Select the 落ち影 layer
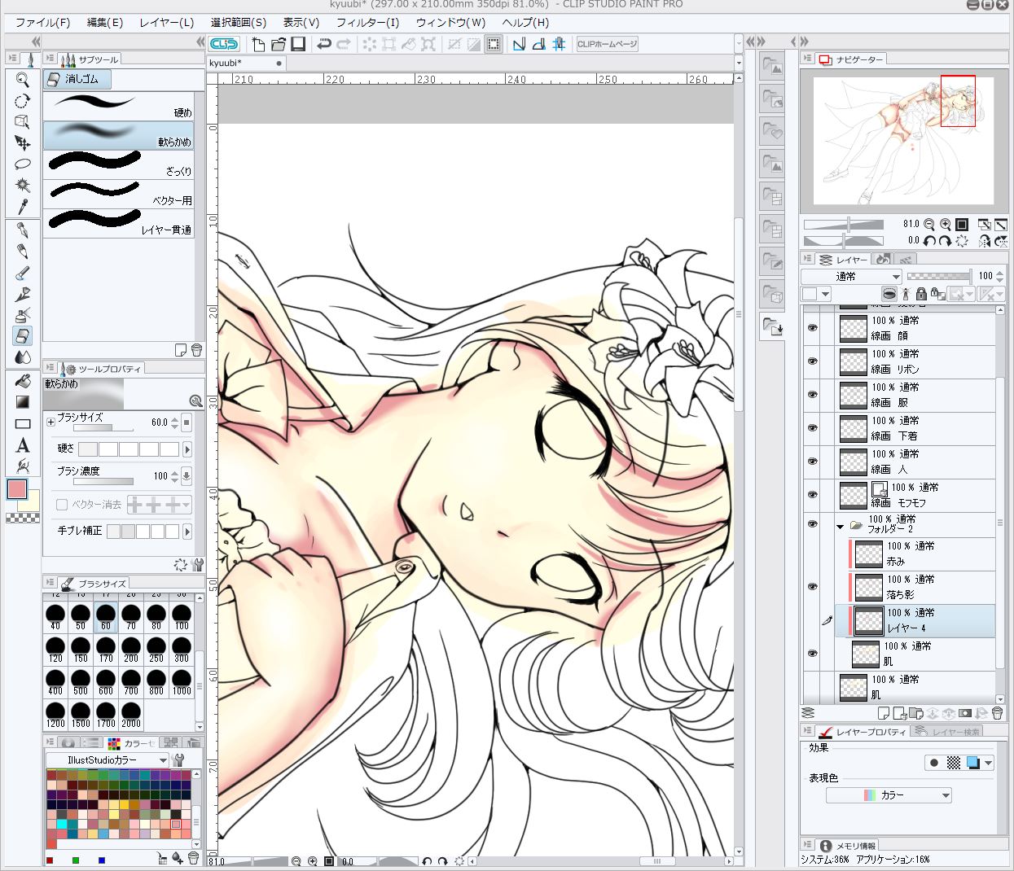Screen dimensions: 1014x871 [921, 587]
